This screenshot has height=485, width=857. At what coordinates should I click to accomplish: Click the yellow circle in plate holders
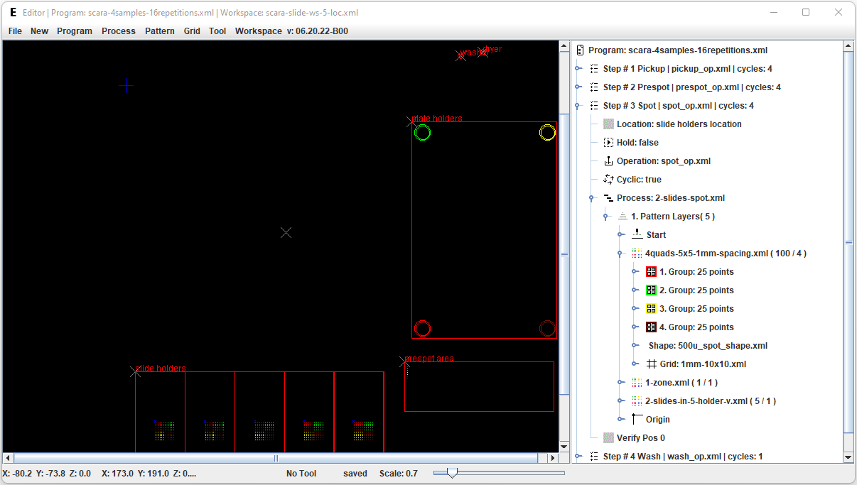pyautogui.click(x=547, y=133)
